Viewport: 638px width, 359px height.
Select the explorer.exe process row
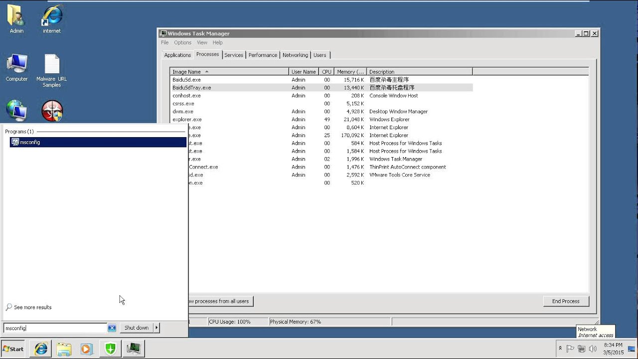click(x=321, y=120)
